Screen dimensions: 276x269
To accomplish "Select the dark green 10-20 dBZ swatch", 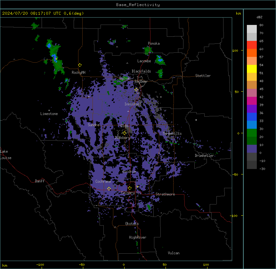I will pyautogui.click(x=252, y=141).
